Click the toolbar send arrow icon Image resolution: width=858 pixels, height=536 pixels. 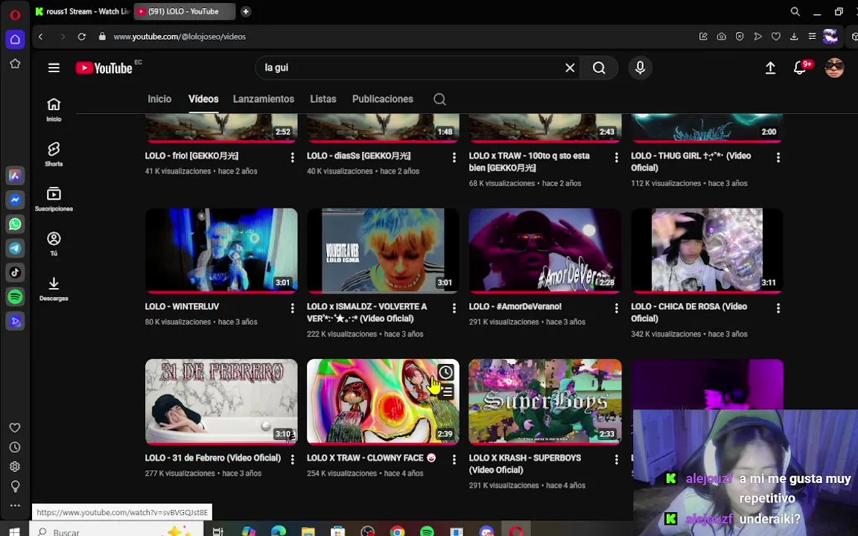(x=758, y=36)
